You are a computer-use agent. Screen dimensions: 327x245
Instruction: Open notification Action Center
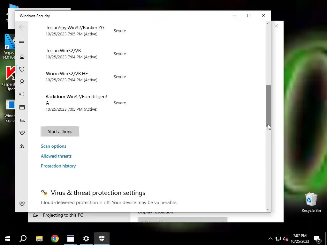point(317,239)
